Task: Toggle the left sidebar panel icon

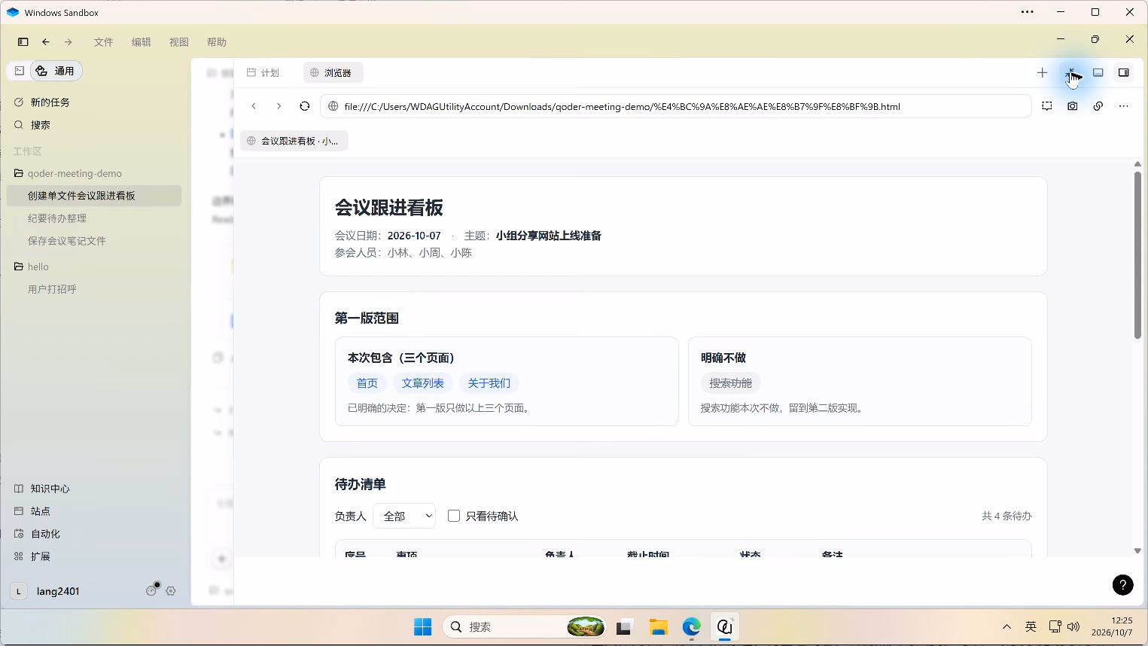Action: 23,42
